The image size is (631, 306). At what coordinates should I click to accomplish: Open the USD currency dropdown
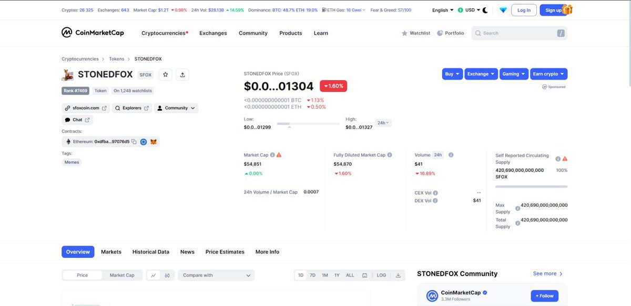(x=469, y=10)
